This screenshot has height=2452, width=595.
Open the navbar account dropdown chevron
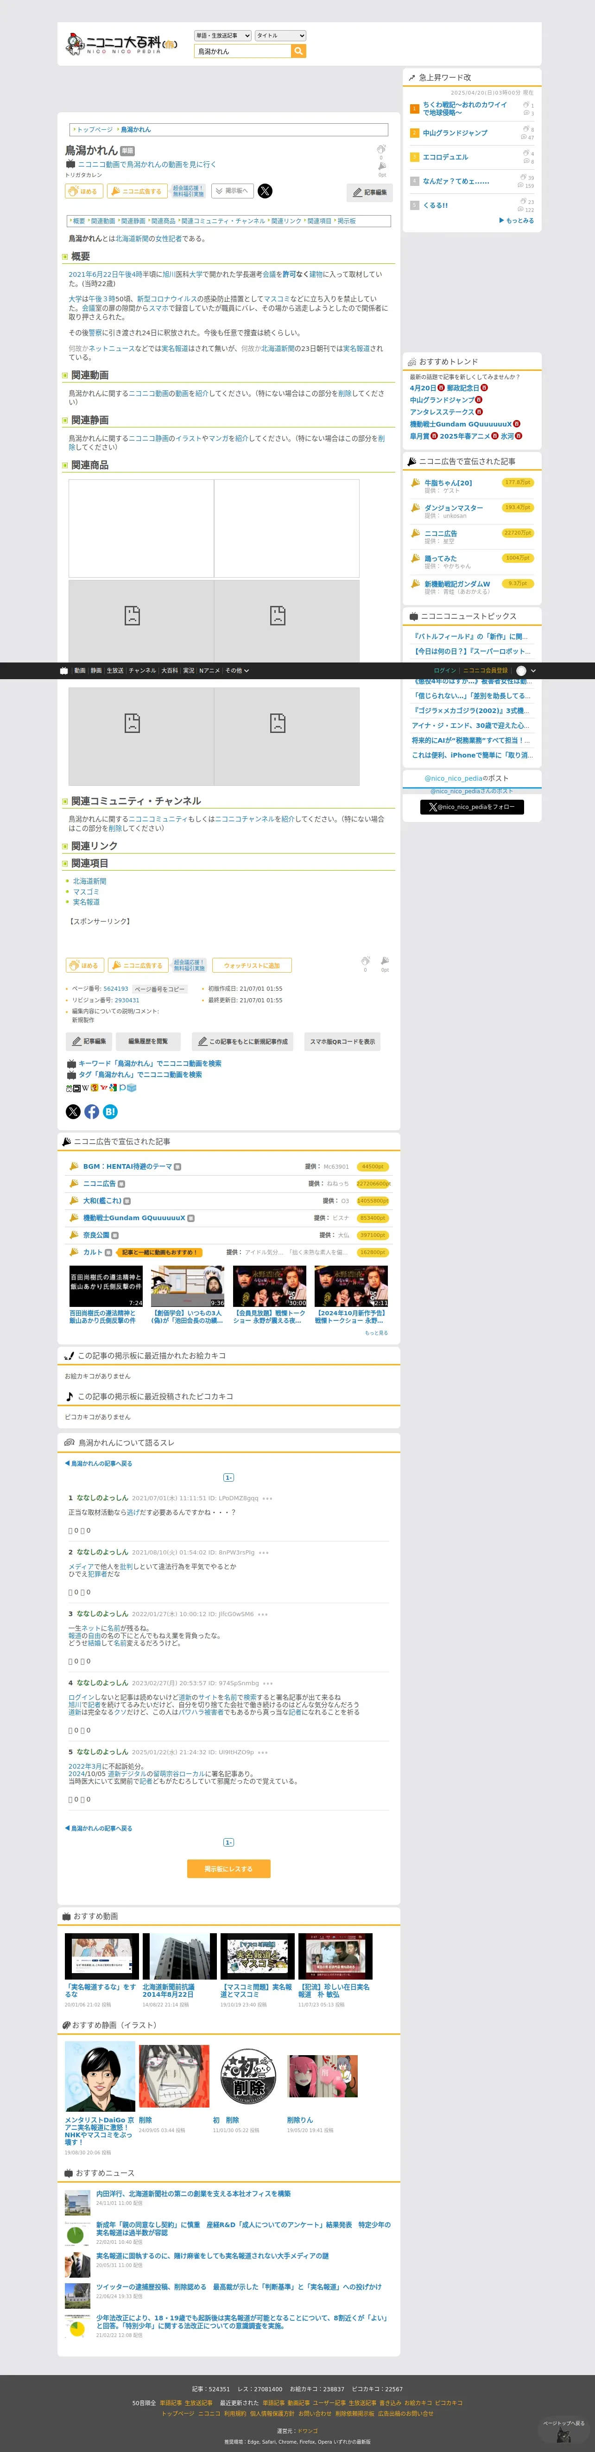[533, 670]
